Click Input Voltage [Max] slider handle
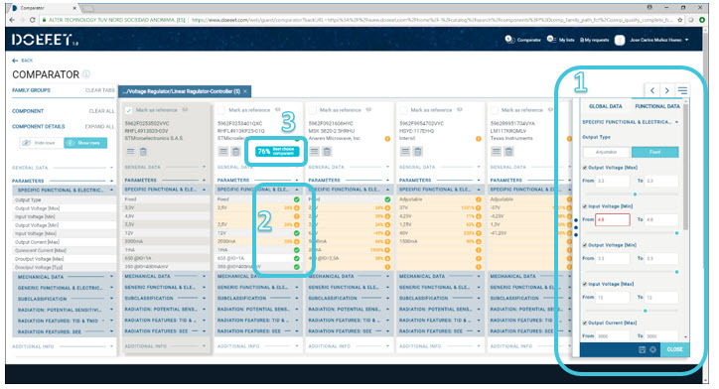This screenshot has width=719, height=389. point(646,311)
